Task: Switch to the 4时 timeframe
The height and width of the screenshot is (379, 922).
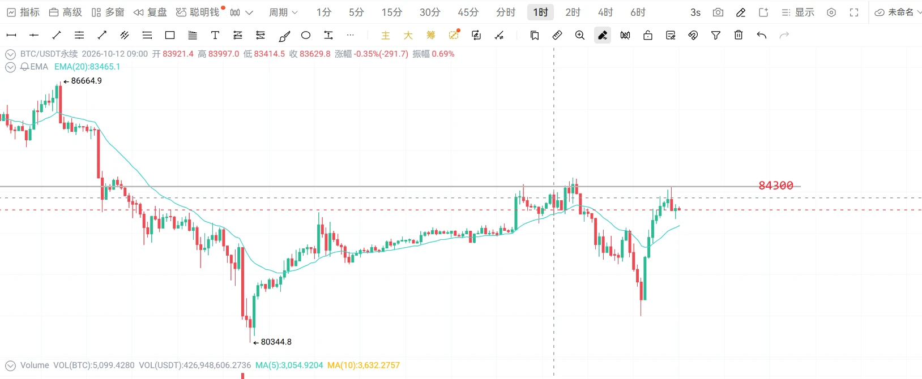Action: click(x=605, y=12)
